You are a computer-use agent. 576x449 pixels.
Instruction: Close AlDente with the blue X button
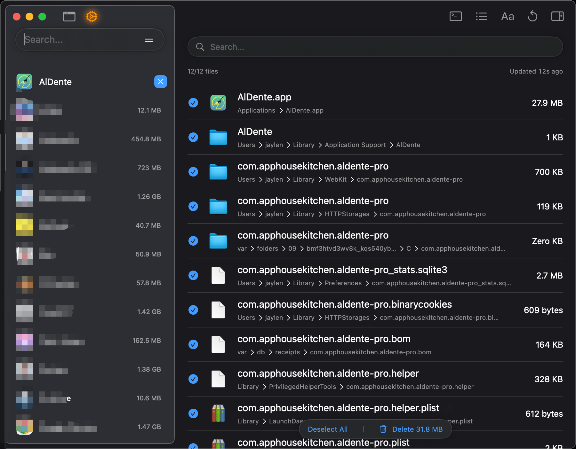point(161,82)
